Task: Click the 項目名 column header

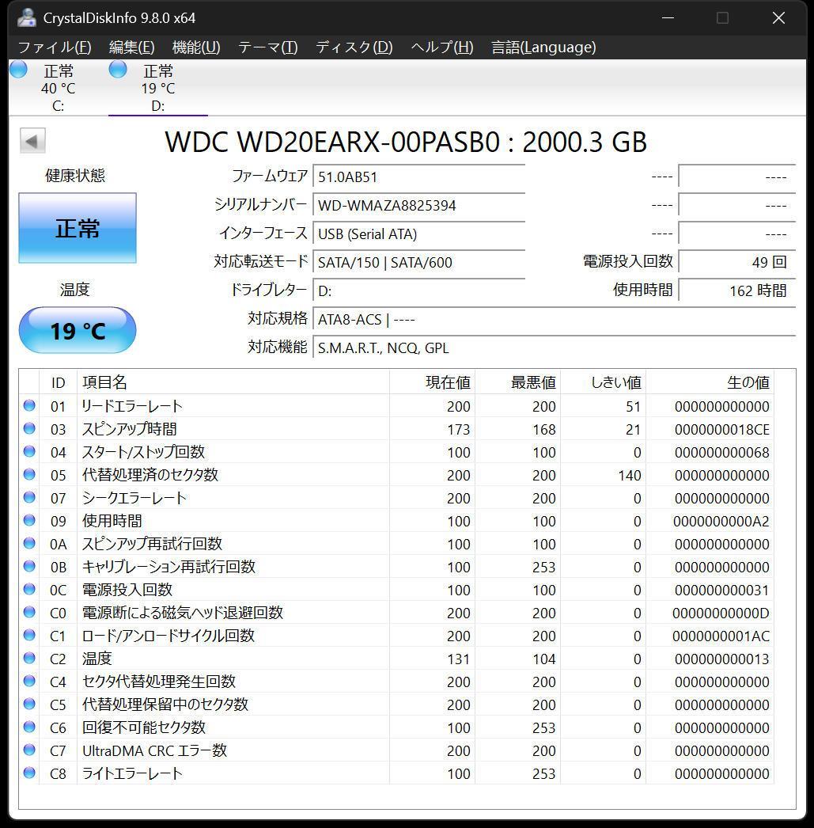Action: tap(233, 382)
